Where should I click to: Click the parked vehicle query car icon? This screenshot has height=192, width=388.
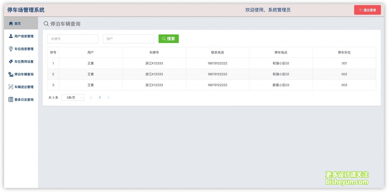click(11, 74)
